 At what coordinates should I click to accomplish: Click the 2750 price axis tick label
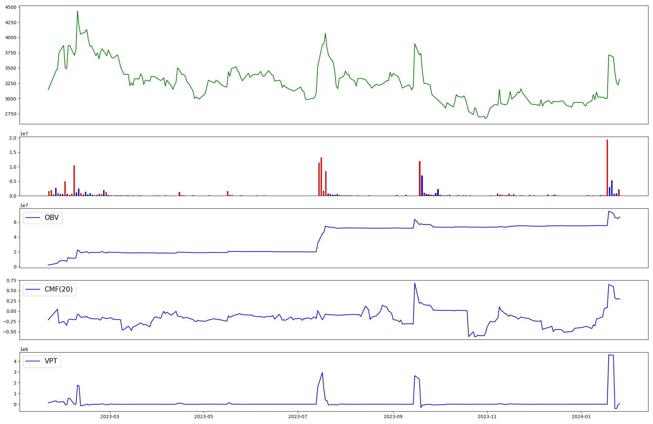click(10, 114)
